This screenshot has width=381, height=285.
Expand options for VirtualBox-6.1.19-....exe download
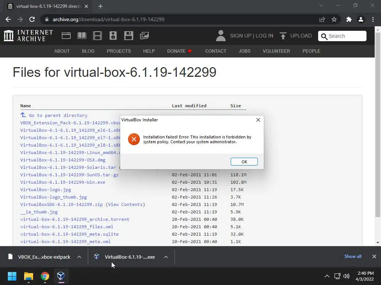point(166,257)
